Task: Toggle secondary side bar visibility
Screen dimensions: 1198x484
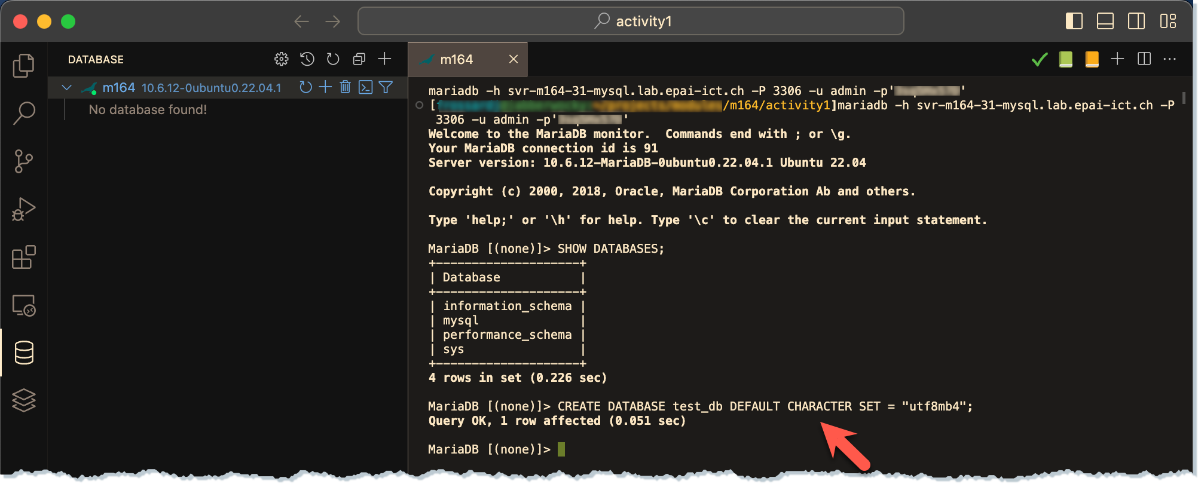Action: pos(1136,21)
